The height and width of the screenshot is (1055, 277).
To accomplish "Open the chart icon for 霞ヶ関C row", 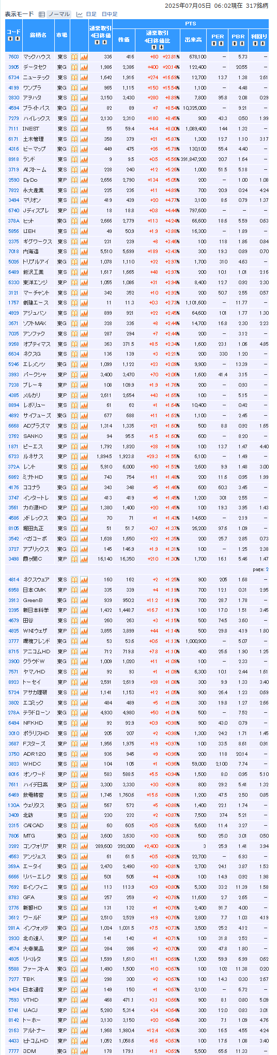I will [84, 559].
